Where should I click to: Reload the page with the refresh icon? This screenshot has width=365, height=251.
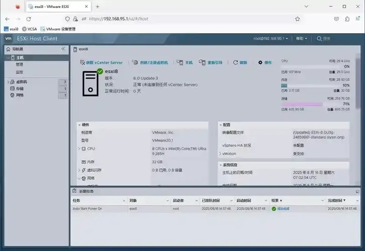29,19
